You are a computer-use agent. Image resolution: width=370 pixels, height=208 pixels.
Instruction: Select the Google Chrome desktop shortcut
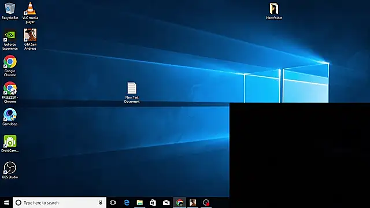[x=10, y=66]
